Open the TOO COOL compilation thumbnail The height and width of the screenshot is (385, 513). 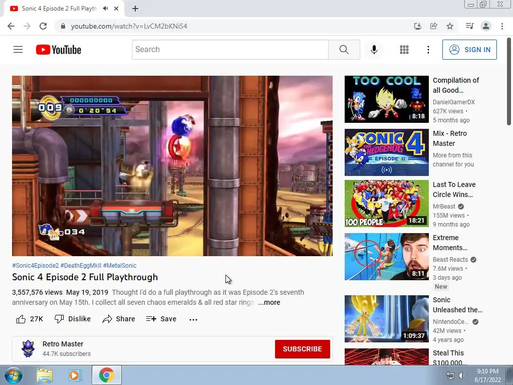pyautogui.click(x=386, y=99)
